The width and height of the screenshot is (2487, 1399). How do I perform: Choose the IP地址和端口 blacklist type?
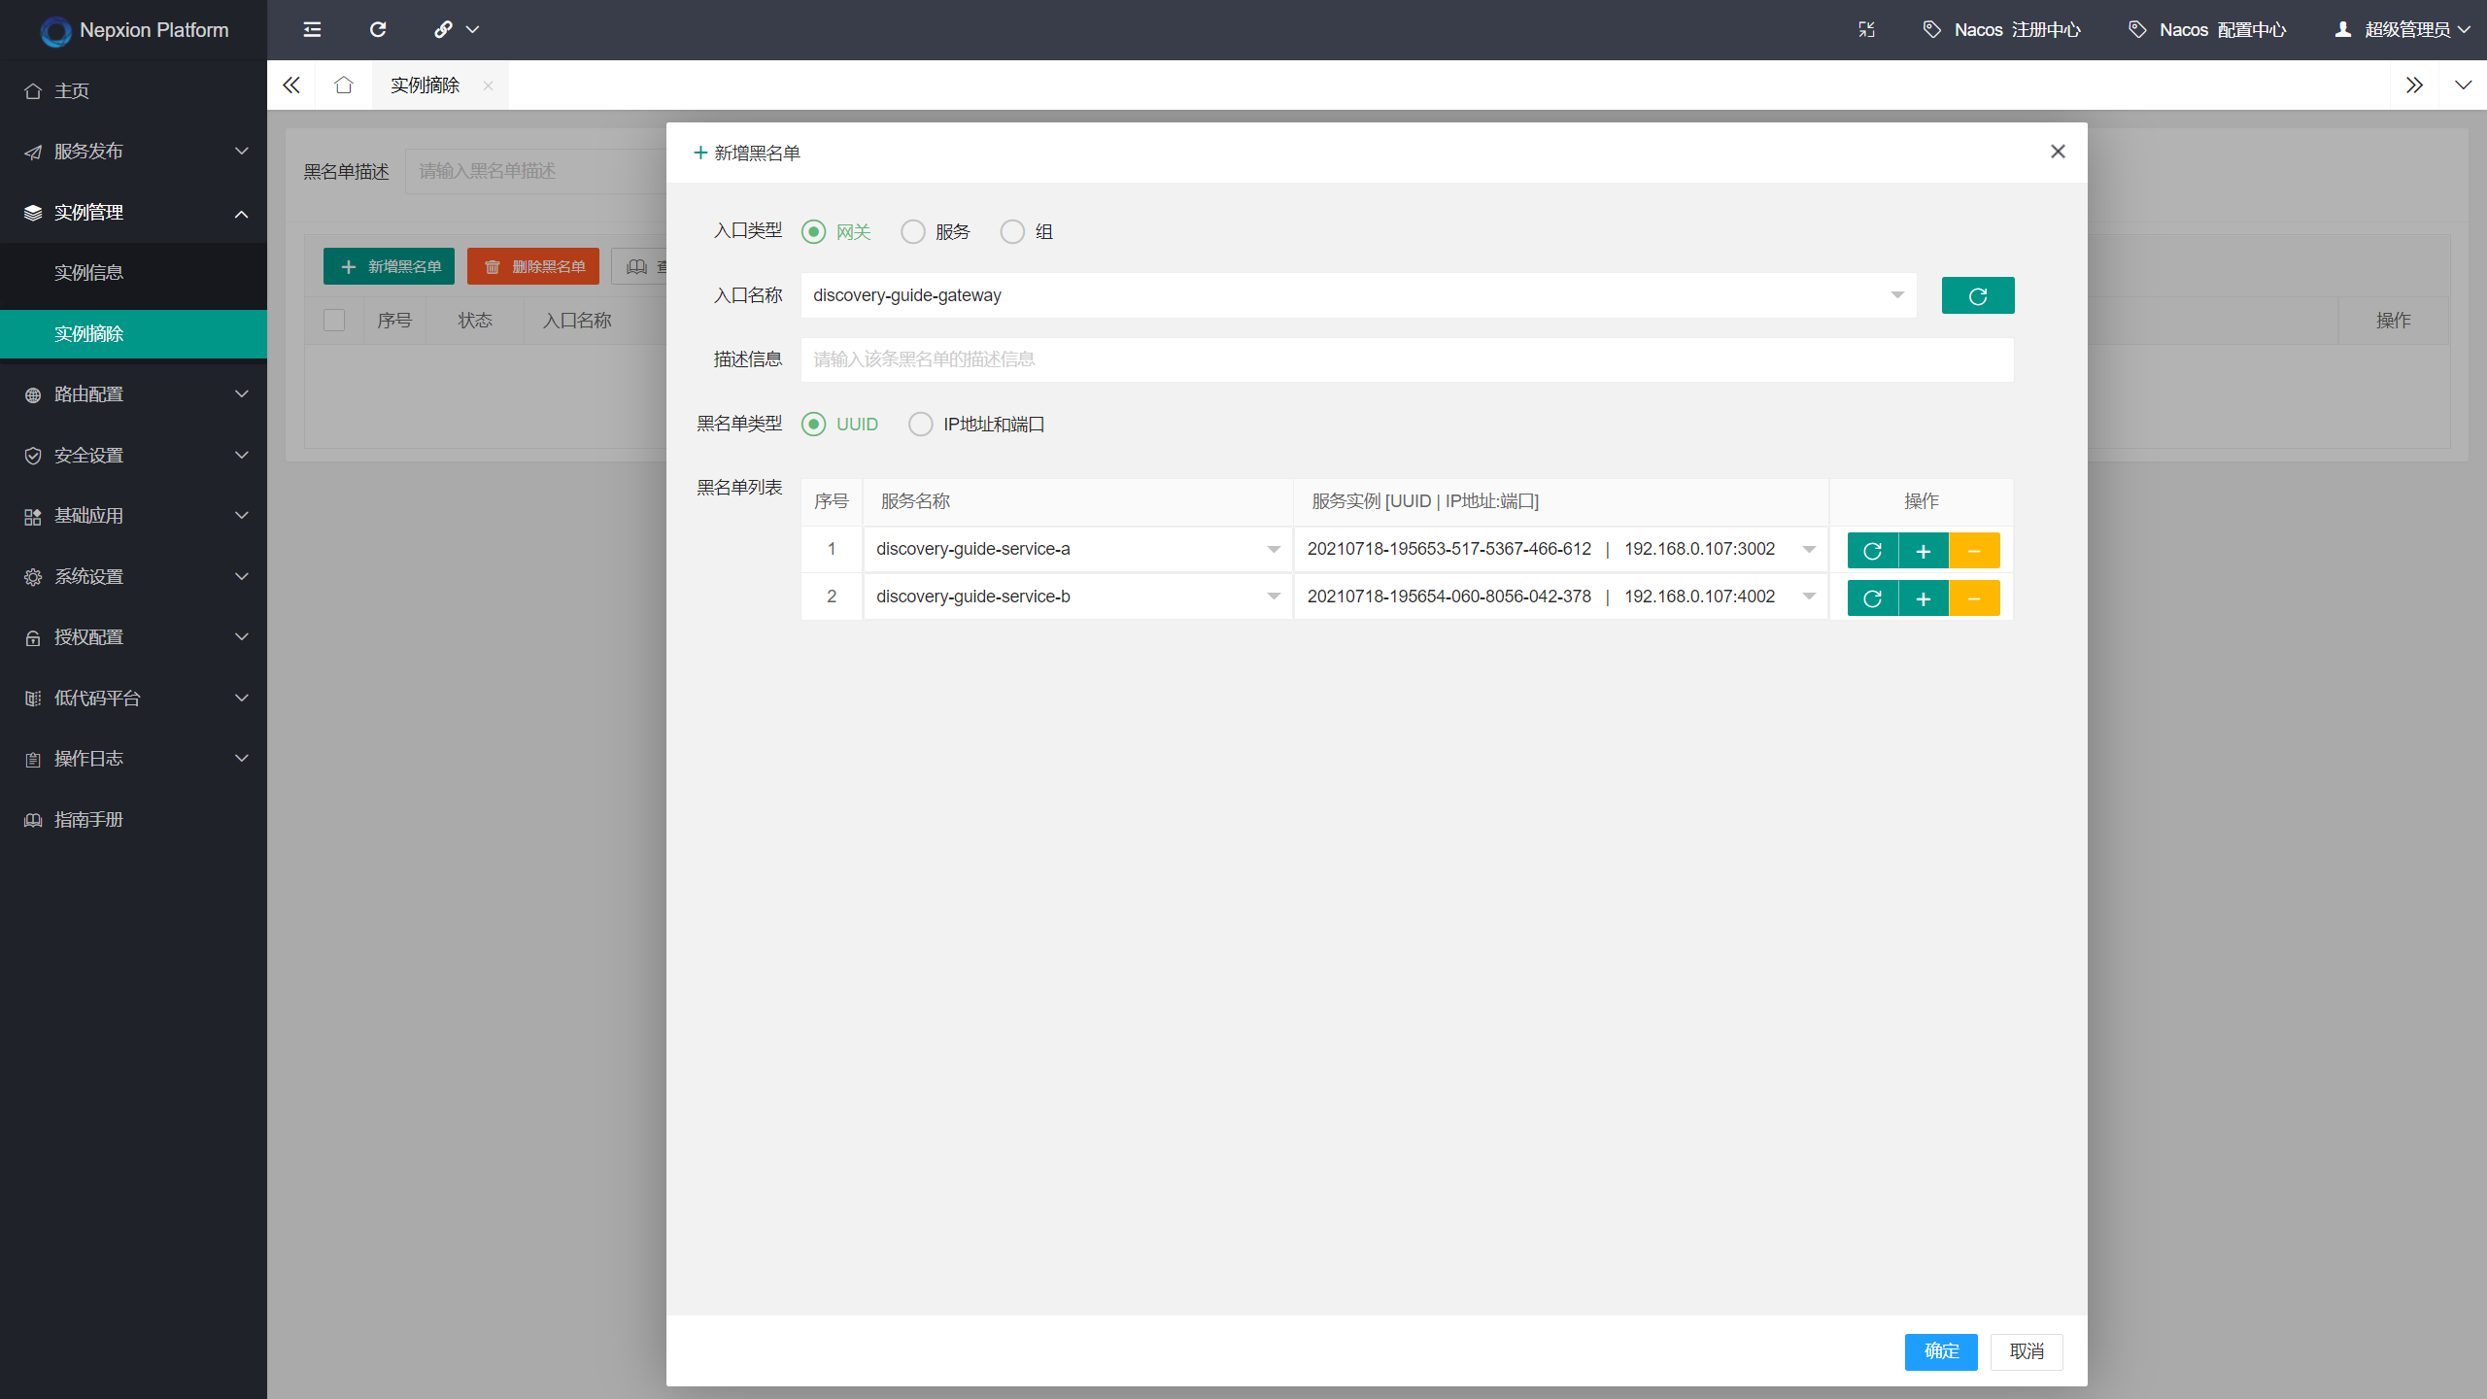click(921, 425)
